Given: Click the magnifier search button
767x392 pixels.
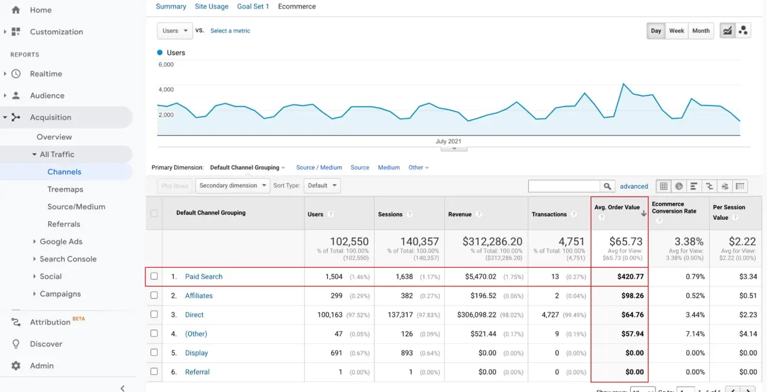Looking at the screenshot, I should (x=608, y=186).
